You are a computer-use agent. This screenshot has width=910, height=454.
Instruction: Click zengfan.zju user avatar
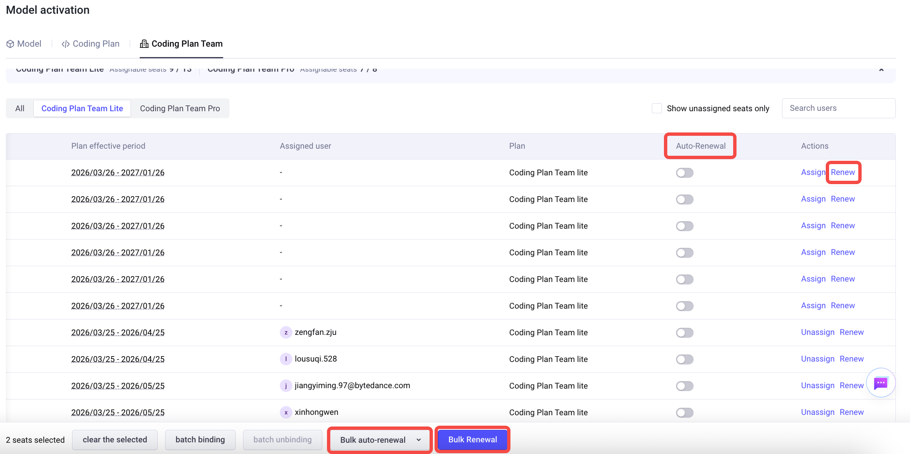pyautogui.click(x=286, y=332)
